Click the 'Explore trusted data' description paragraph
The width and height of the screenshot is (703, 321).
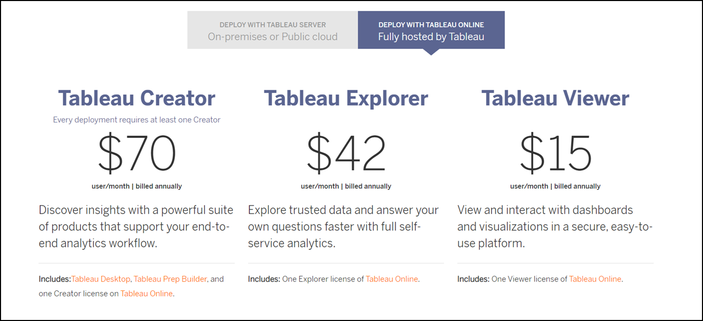[x=343, y=227]
